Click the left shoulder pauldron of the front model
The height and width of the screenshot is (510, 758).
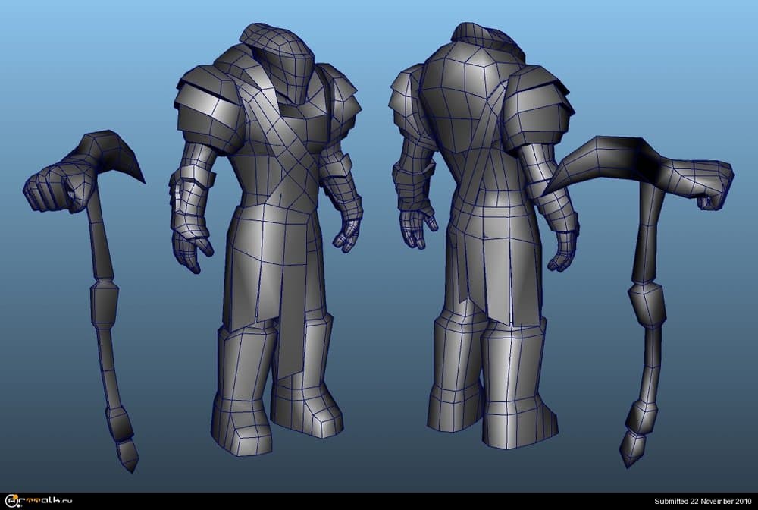coord(205,99)
